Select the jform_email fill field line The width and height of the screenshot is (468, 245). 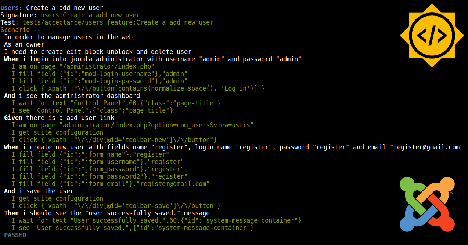pos(110,184)
